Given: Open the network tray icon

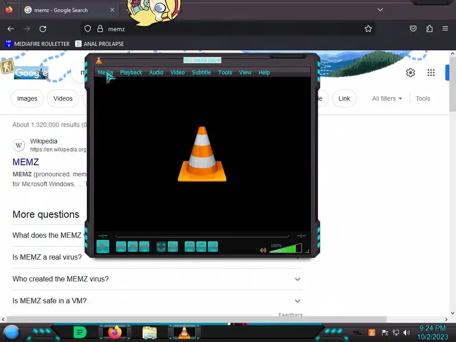Looking at the screenshot, I should point(395,332).
